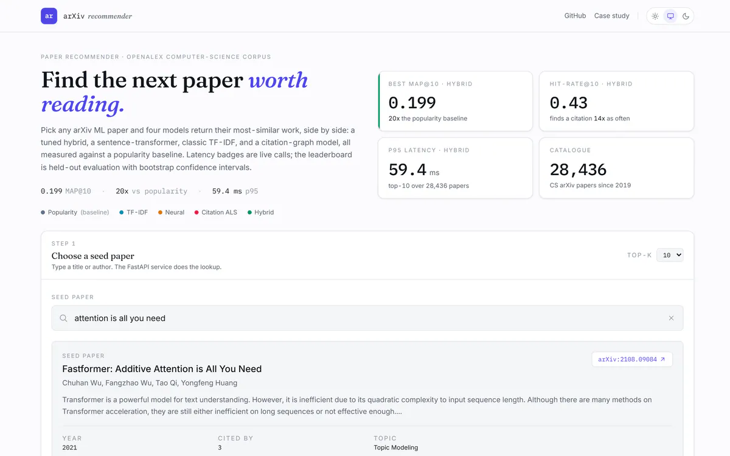Click 'Fastformer: Additive Attention is All You Need' title
Image resolution: width=730 pixels, height=456 pixels.
click(x=162, y=369)
